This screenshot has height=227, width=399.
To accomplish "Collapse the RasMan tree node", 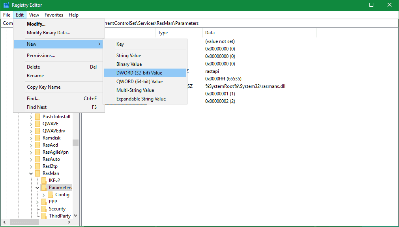I will [31, 173].
